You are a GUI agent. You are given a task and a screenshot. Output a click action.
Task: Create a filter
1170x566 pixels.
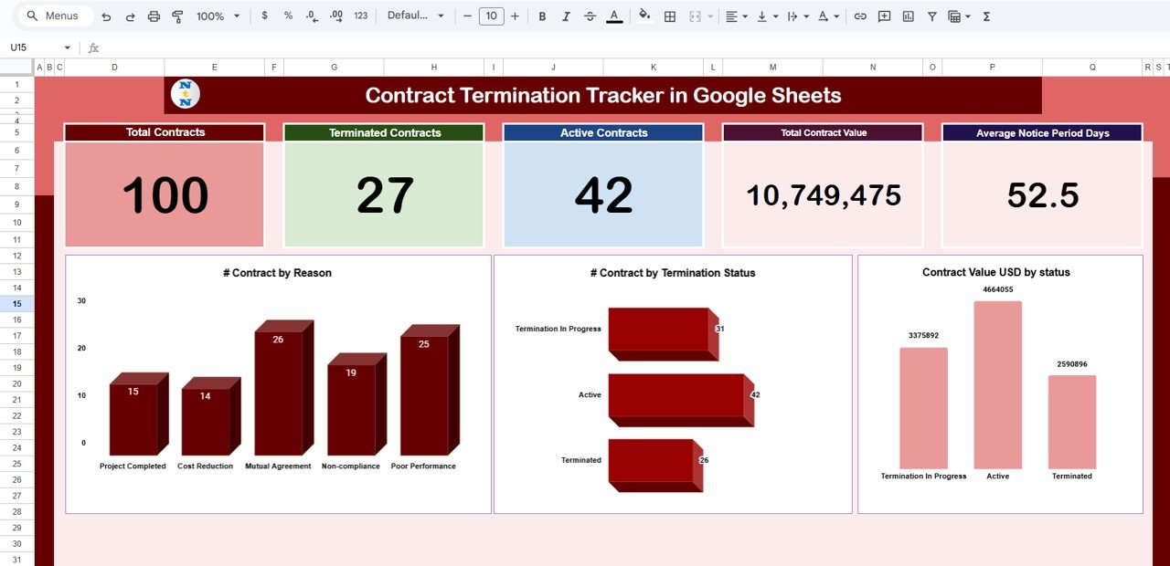point(931,16)
